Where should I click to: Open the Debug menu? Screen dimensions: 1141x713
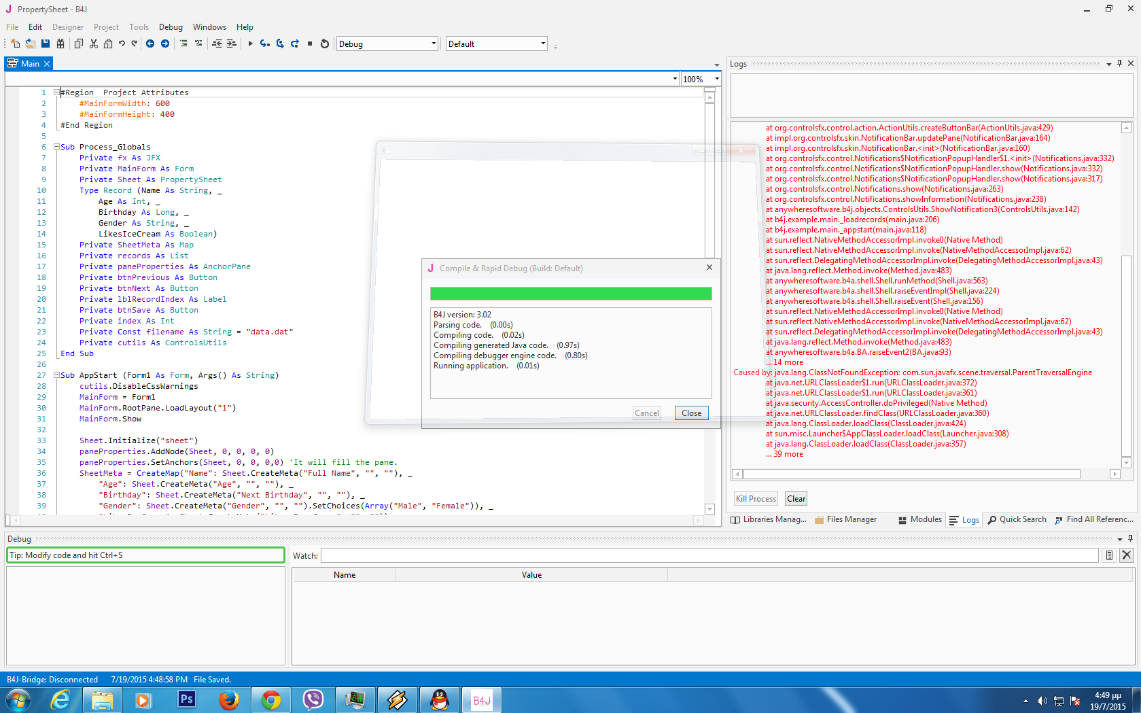(171, 27)
